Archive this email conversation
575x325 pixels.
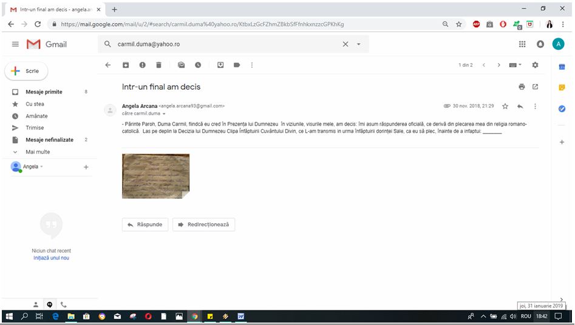pyautogui.click(x=126, y=65)
